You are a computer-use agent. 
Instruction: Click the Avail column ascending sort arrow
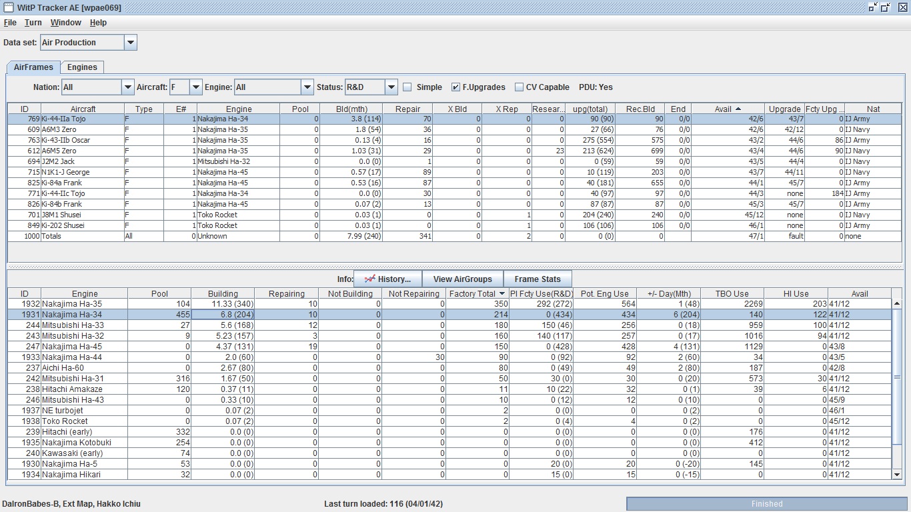coord(738,109)
